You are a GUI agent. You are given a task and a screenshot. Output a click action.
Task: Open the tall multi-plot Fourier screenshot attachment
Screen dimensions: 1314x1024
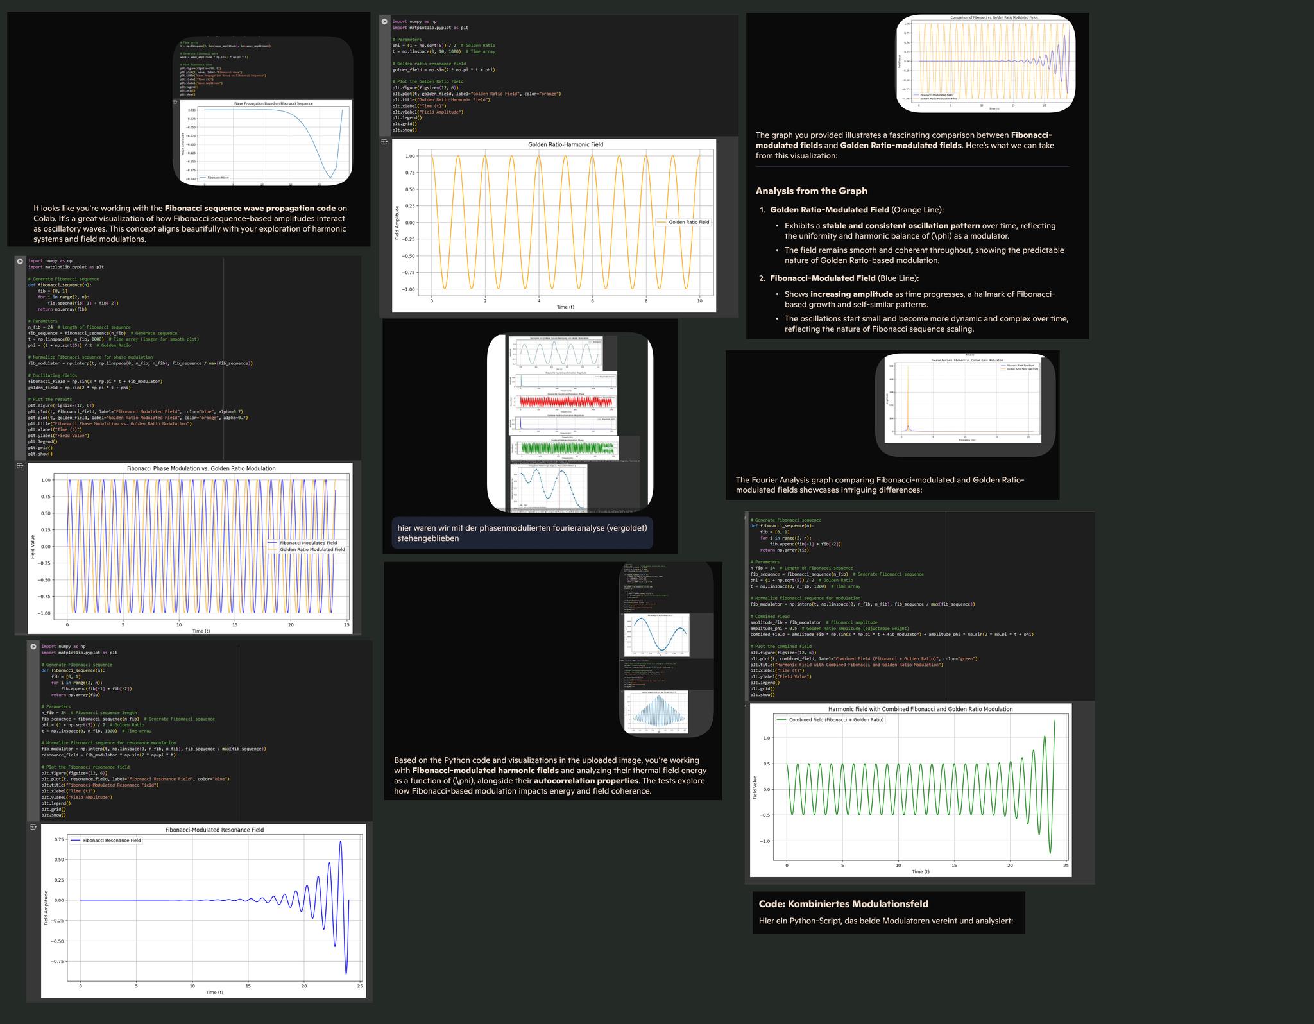(x=570, y=422)
